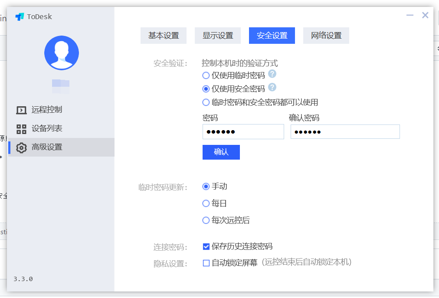Click help icon beside 仅使用临时密码
439x298 pixels.
click(x=272, y=74)
